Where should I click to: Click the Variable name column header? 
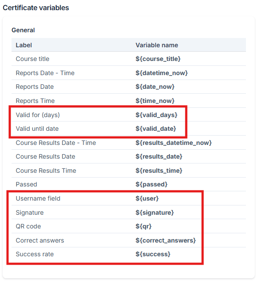(x=157, y=45)
